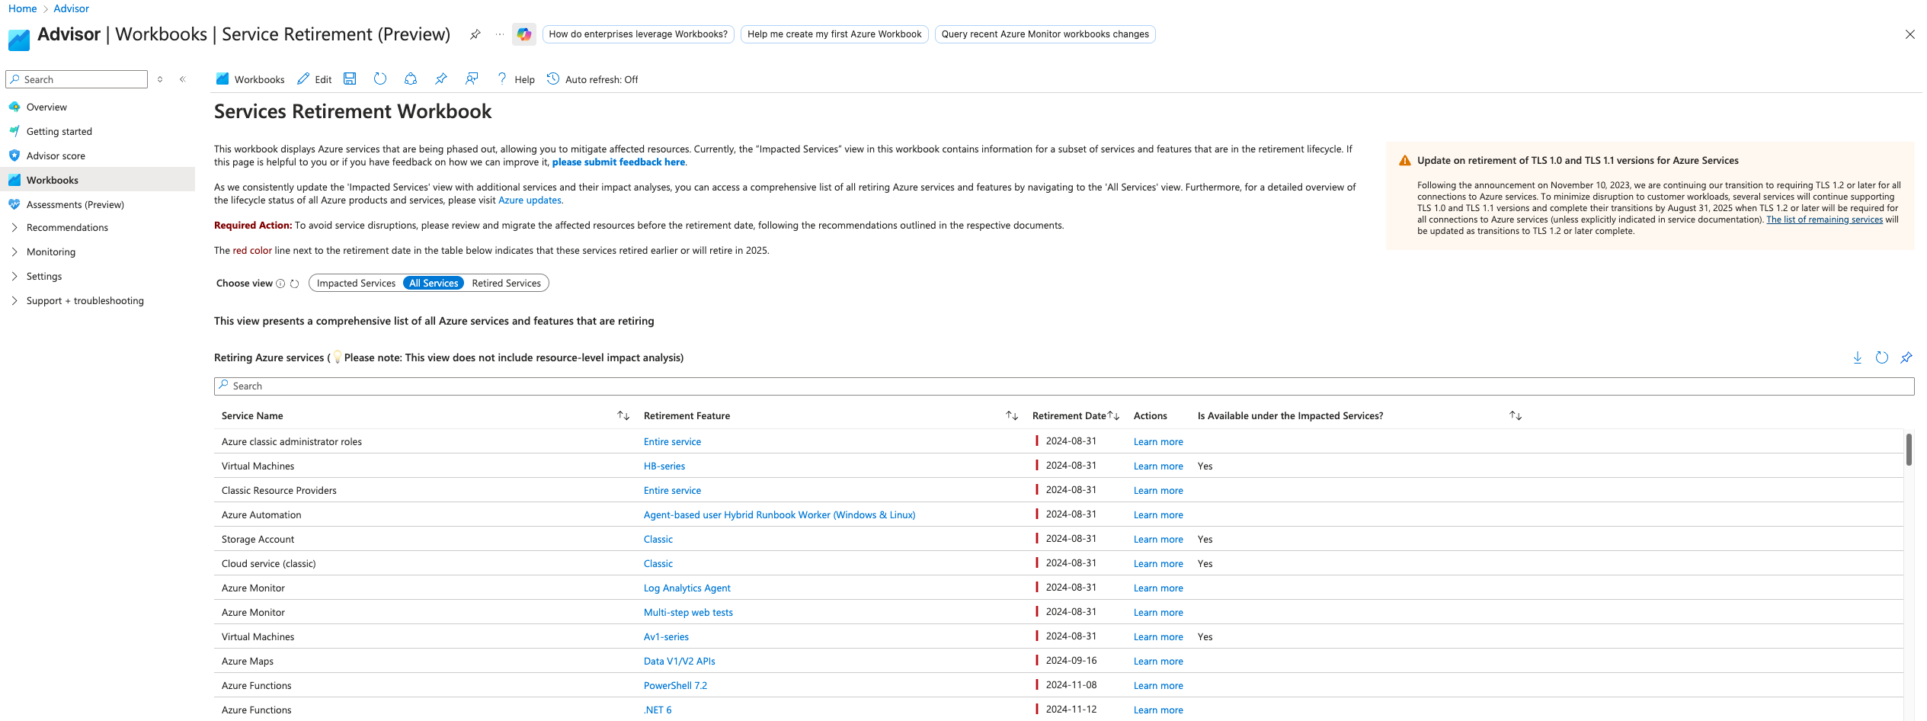The width and height of the screenshot is (1927, 721).
Task: Open Advisor score from left menu
Action: coord(56,156)
